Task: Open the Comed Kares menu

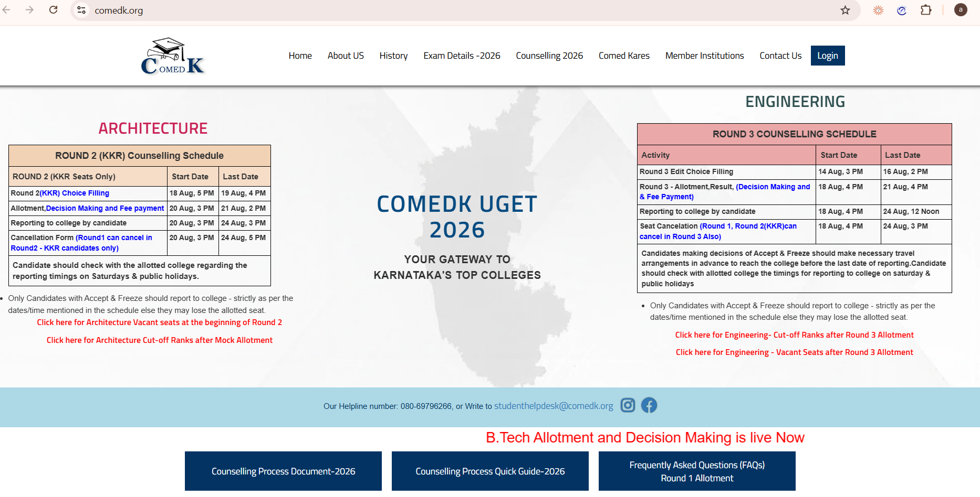Action: [x=624, y=56]
